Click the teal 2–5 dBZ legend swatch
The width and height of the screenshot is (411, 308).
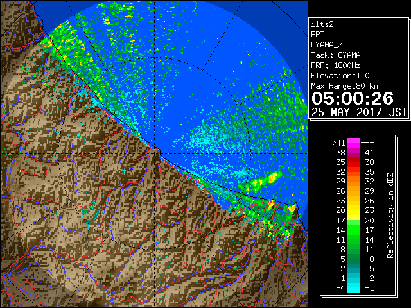(353, 268)
